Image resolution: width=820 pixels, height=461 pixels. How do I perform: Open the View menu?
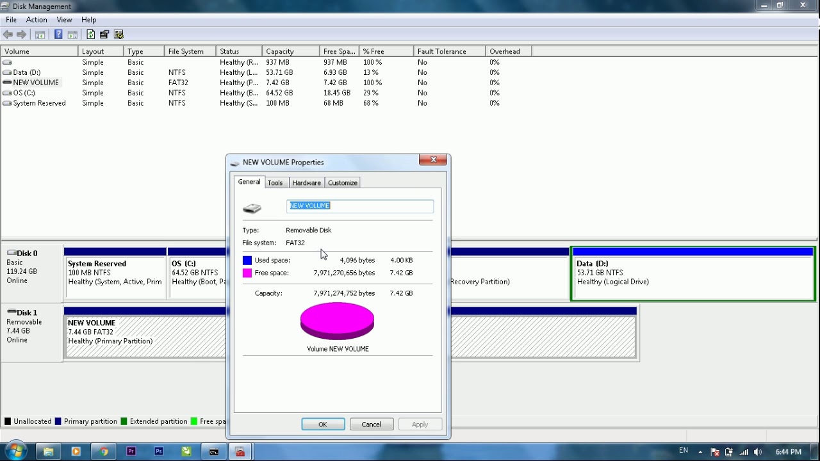pyautogui.click(x=64, y=20)
